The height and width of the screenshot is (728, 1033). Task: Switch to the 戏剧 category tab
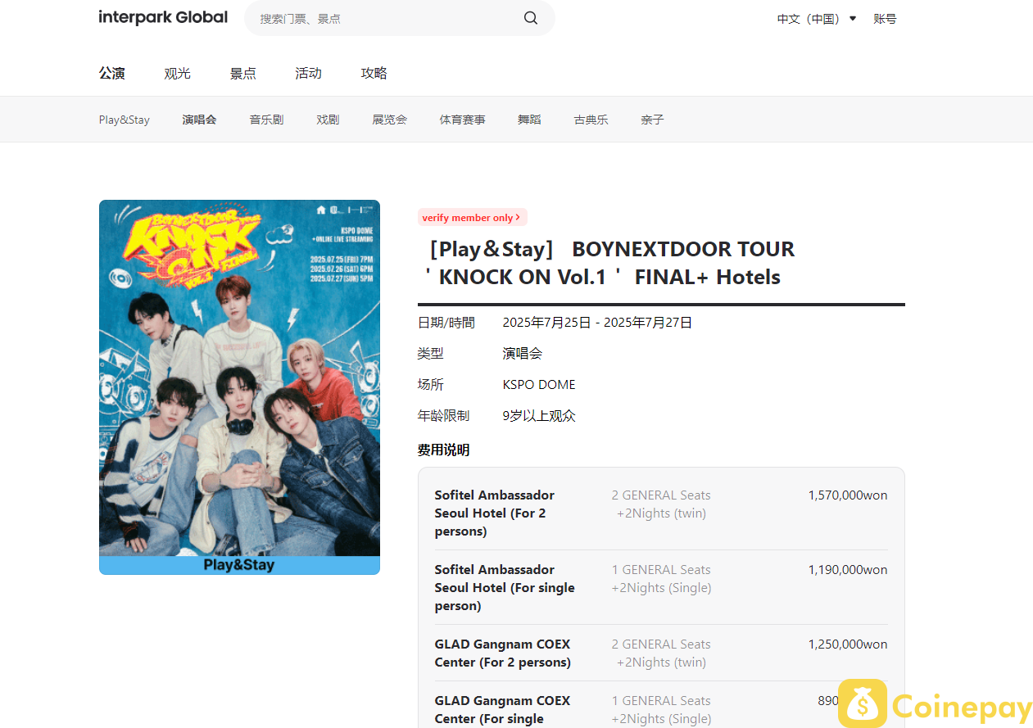328,120
